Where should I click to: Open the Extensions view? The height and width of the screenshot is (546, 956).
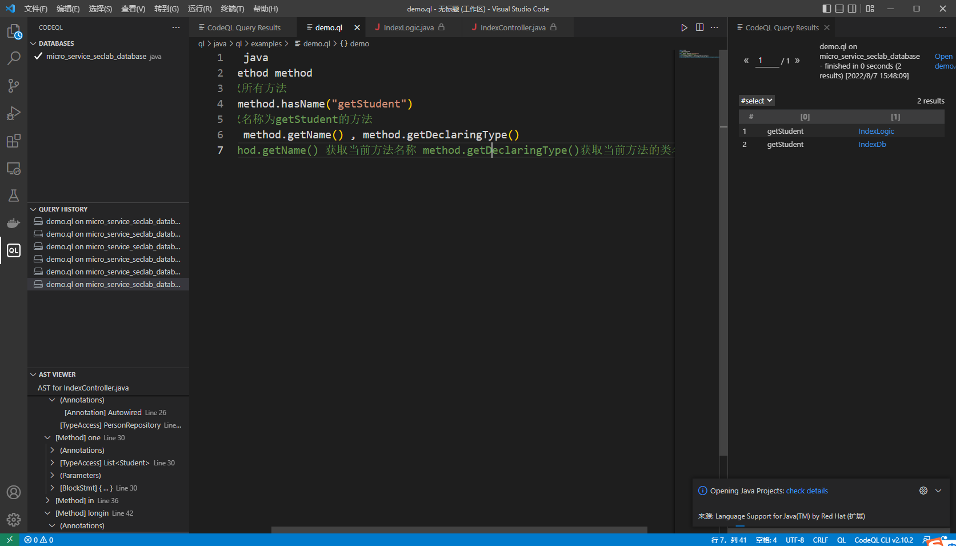(x=14, y=141)
